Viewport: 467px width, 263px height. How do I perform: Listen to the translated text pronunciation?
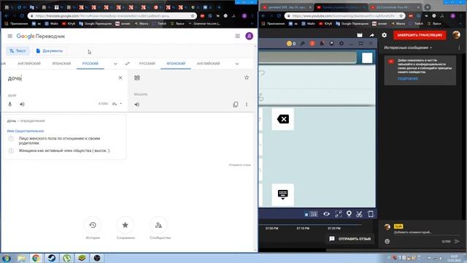tap(136, 104)
